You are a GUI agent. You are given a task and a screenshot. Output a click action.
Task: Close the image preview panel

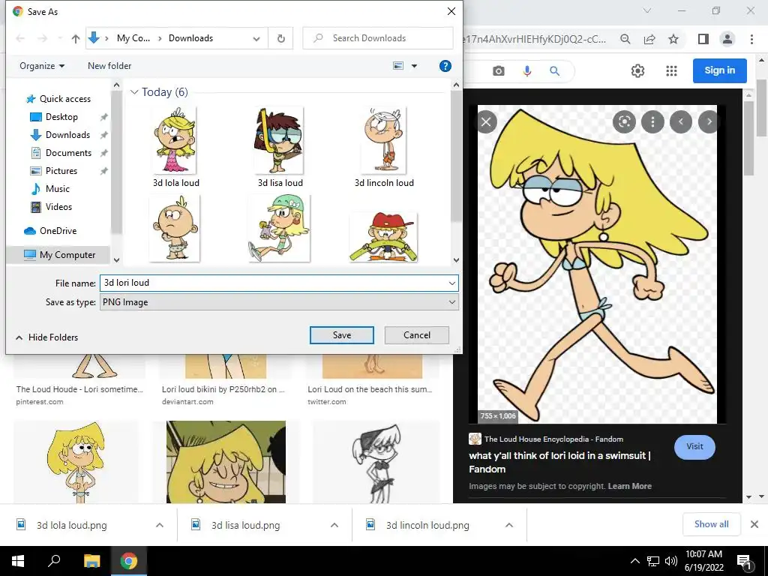(x=486, y=122)
